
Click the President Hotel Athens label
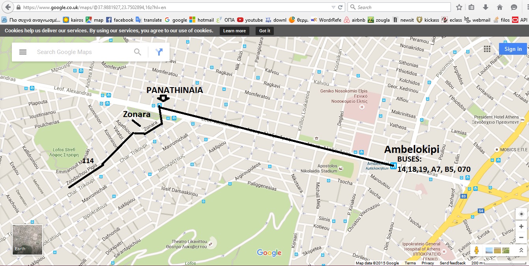pyautogui.click(x=496, y=119)
